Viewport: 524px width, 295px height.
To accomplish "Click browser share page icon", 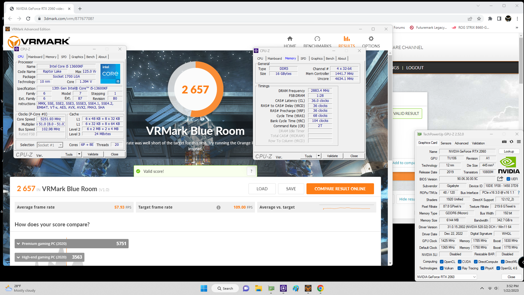I will point(470,19).
